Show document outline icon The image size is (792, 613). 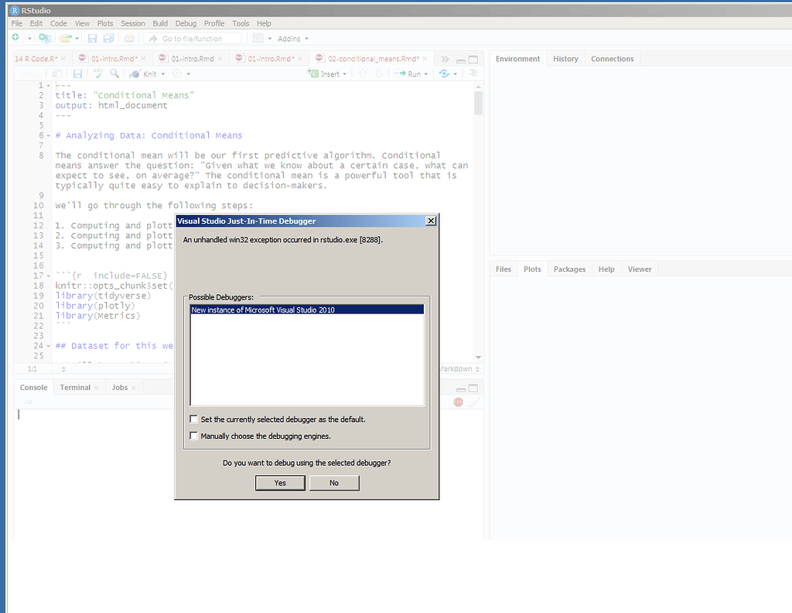[473, 74]
